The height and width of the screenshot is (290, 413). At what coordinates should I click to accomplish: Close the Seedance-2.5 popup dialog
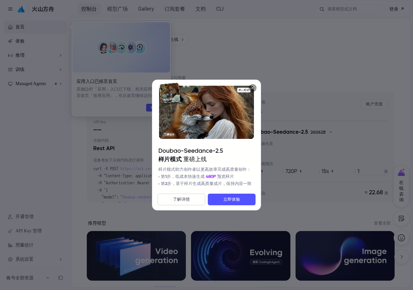tap(253, 88)
